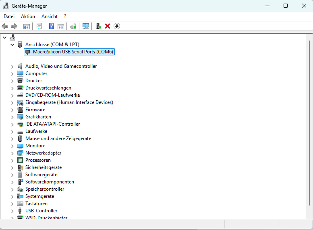
Task: Click the update driver toolbar icon
Action: (98, 26)
